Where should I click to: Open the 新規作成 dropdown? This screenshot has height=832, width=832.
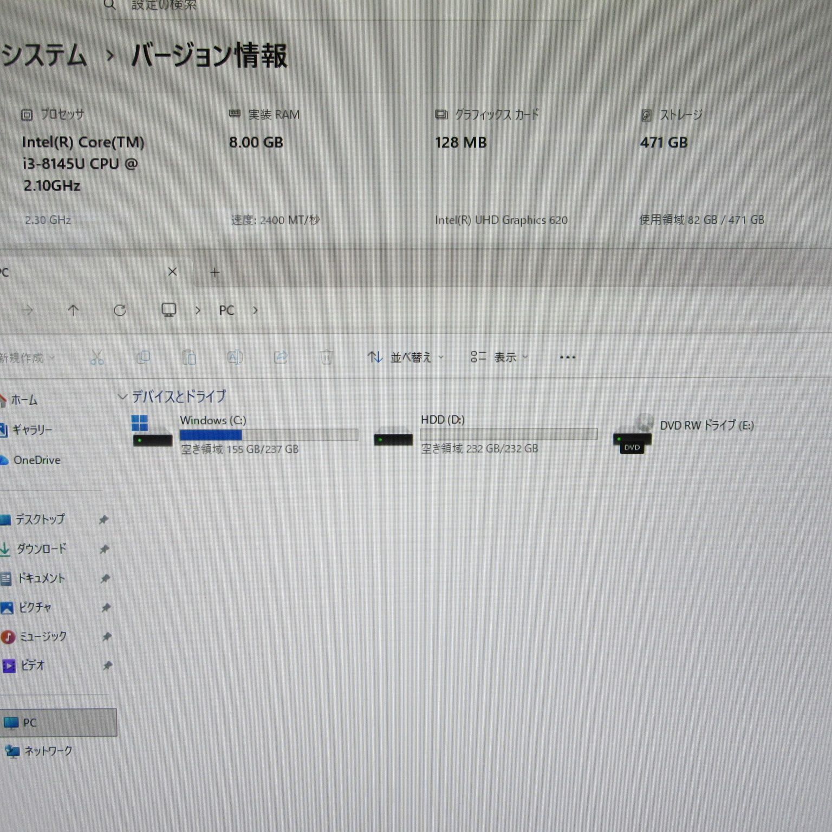pyautogui.click(x=27, y=358)
